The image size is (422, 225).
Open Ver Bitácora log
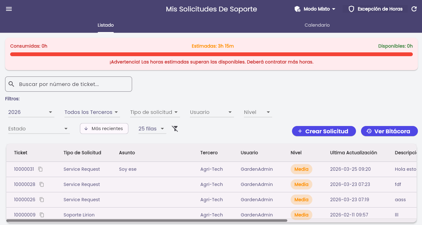coord(389,131)
